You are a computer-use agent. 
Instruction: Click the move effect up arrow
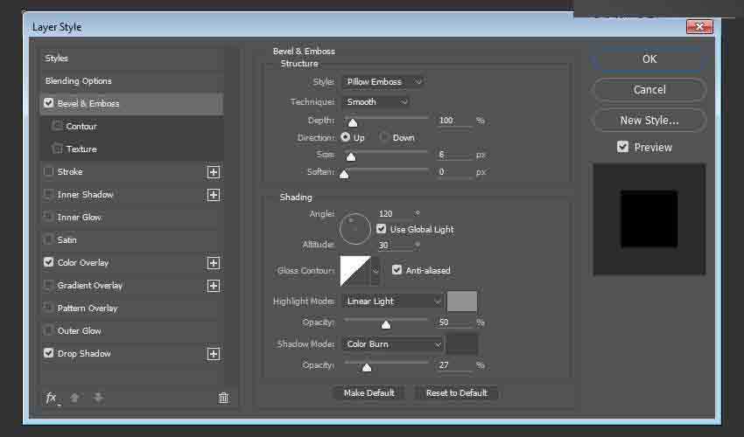74,398
